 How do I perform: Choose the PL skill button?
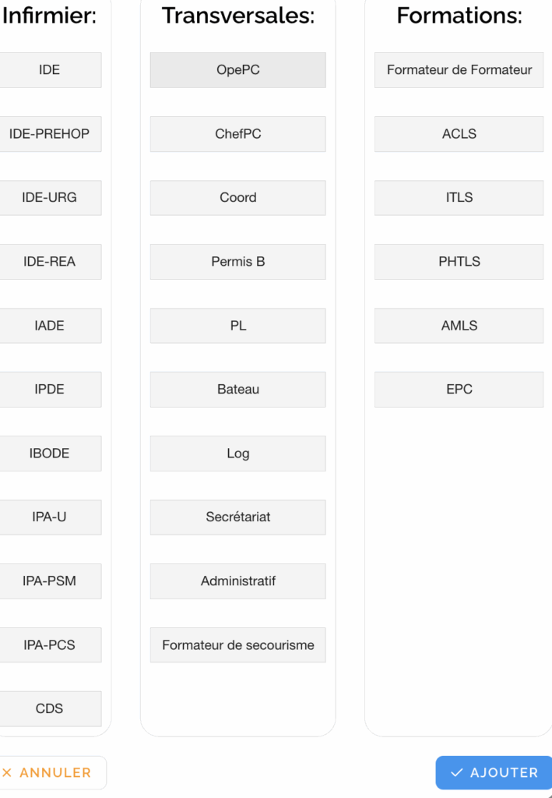click(237, 326)
